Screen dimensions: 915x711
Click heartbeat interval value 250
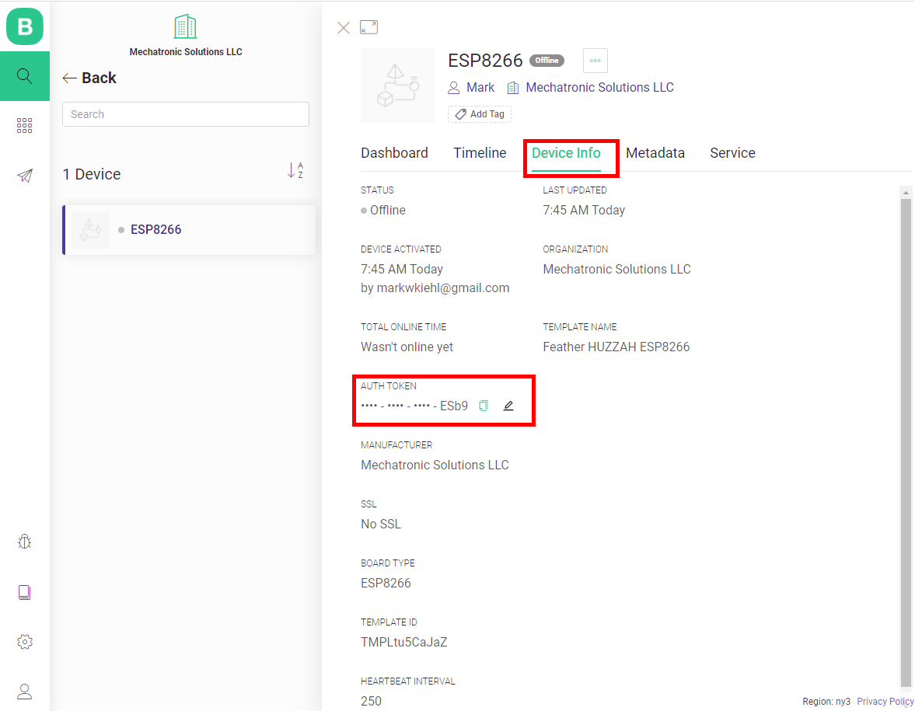pos(371,701)
